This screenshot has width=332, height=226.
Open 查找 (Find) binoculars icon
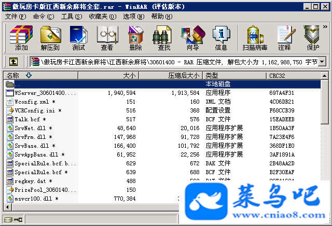[164, 38]
